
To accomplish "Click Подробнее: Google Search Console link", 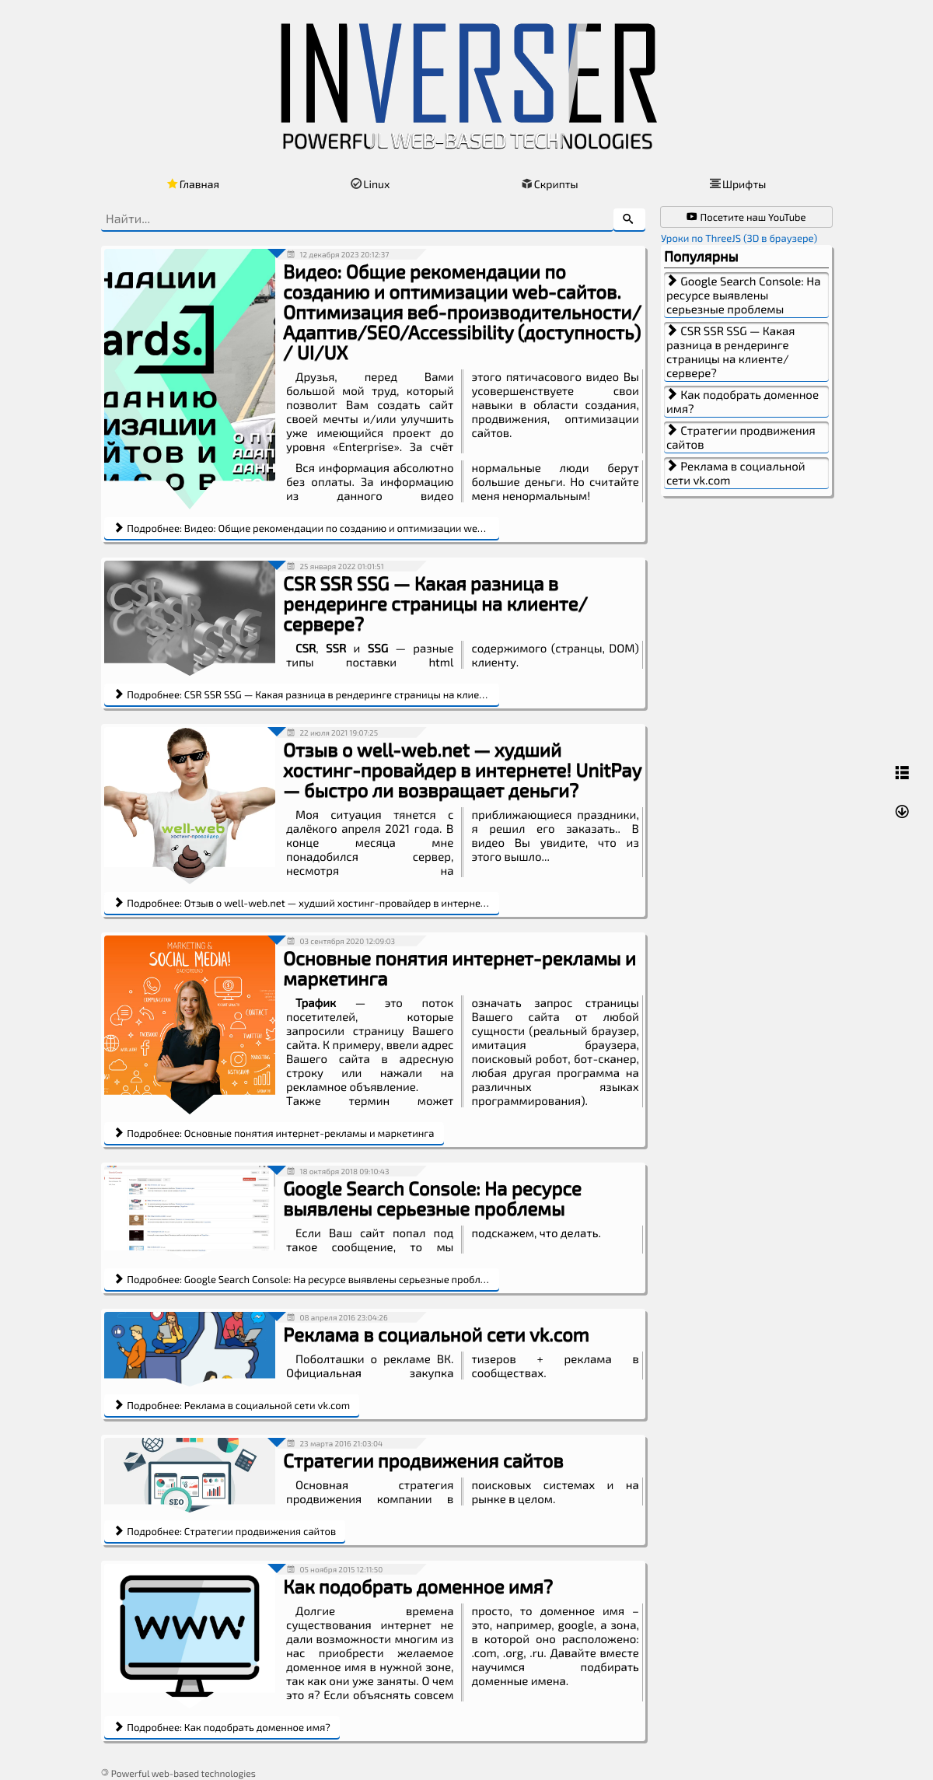I will 301,1280.
